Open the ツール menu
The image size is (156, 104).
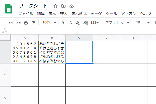click(x=112, y=13)
